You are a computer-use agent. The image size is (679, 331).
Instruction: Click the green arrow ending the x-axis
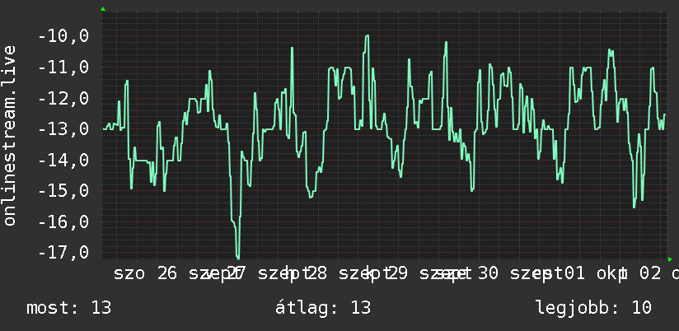(670, 259)
